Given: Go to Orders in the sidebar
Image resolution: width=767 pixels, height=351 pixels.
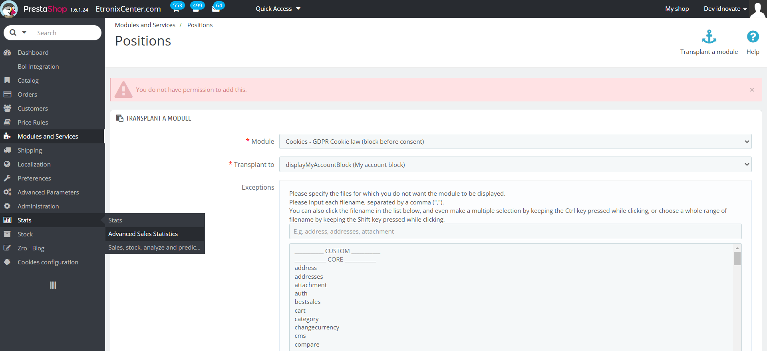Looking at the screenshot, I should [x=27, y=94].
